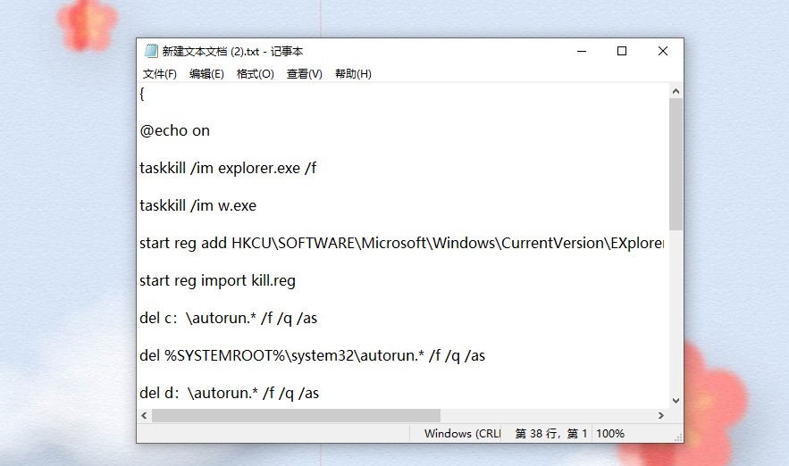This screenshot has height=466, width=789.
Task: Close the Notepad window
Action: point(663,51)
